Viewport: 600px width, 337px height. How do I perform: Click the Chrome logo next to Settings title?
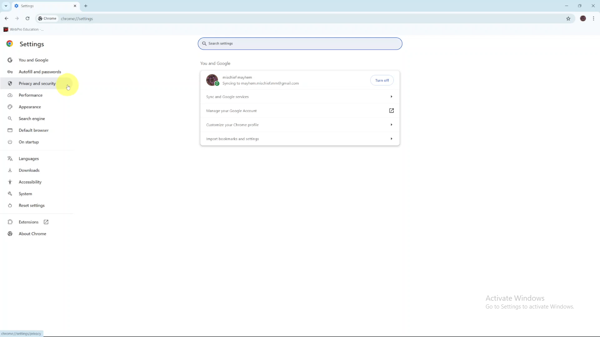pos(10,44)
